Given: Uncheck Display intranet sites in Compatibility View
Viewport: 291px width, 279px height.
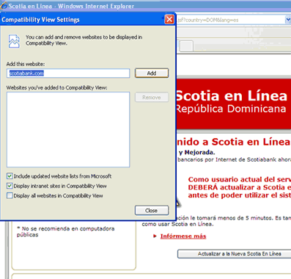Looking at the screenshot, I should pyautogui.click(x=10, y=186).
